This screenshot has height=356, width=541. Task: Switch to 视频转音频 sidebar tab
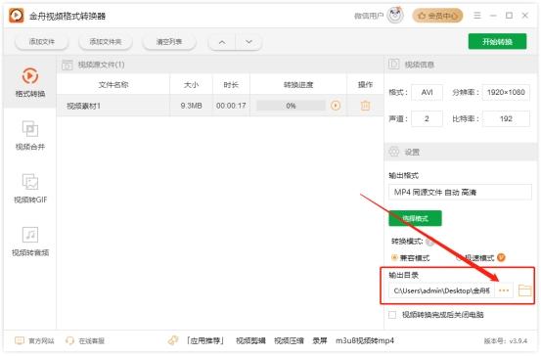pyautogui.click(x=30, y=242)
